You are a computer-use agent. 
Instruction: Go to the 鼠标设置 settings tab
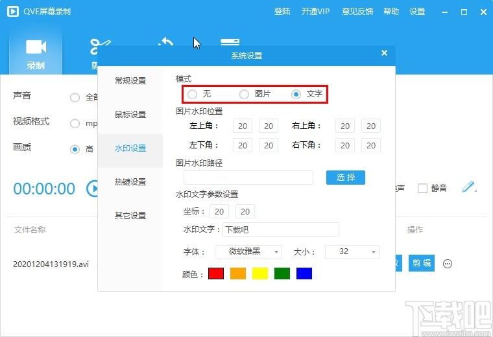coord(130,115)
